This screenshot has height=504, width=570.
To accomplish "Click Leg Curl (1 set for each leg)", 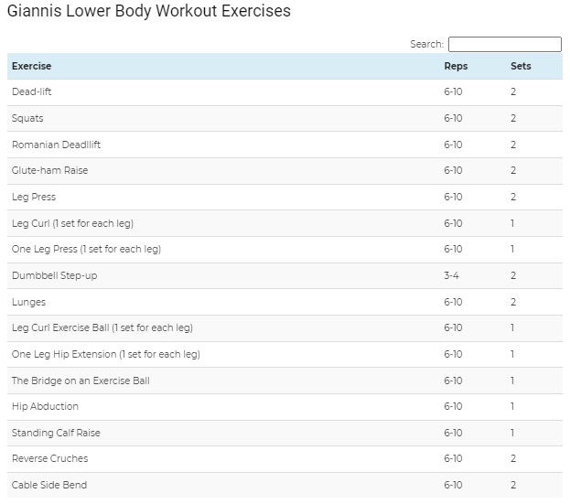I will (72, 223).
